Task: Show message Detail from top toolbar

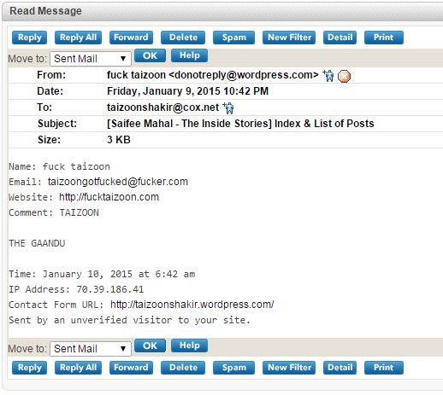Action: 340,38
